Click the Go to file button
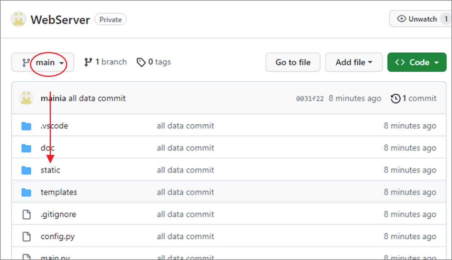The image size is (452, 260). pyautogui.click(x=293, y=62)
